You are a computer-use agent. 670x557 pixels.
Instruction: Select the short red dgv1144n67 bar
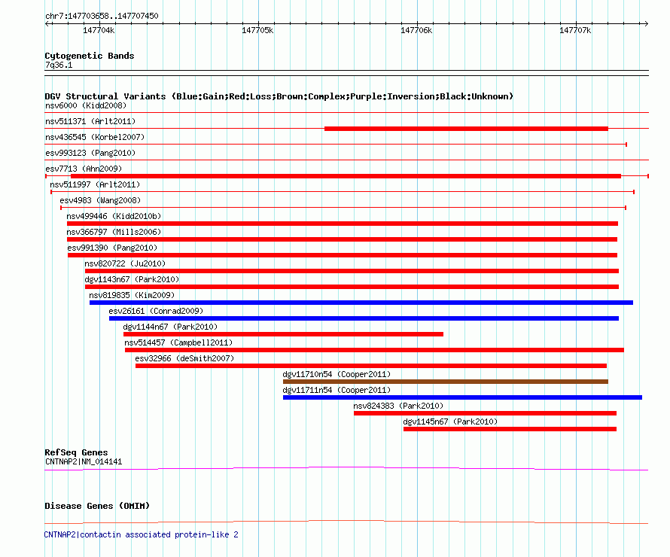pos(283,334)
